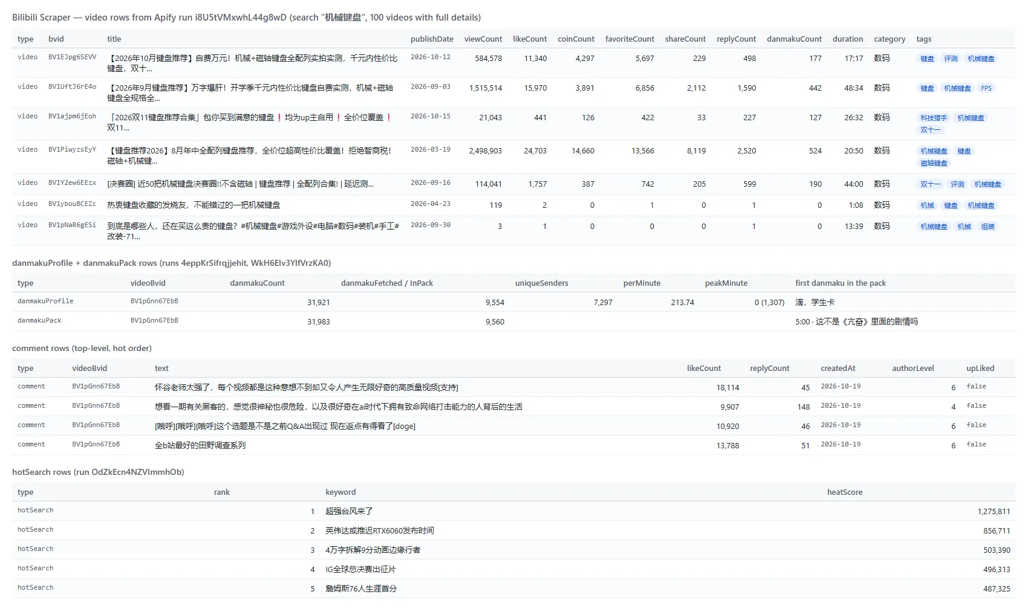Select bvid cell BV1PiwyzsEyY
The image size is (1028, 609).
[72, 149]
